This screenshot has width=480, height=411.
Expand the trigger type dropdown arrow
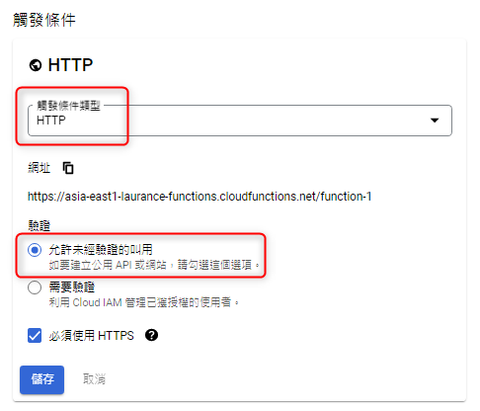[435, 121]
